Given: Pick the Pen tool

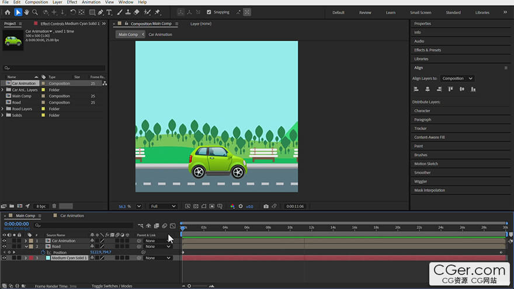Looking at the screenshot, I should tap(100, 12).
